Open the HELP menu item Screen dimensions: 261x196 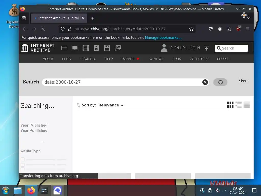click(109, 59)
